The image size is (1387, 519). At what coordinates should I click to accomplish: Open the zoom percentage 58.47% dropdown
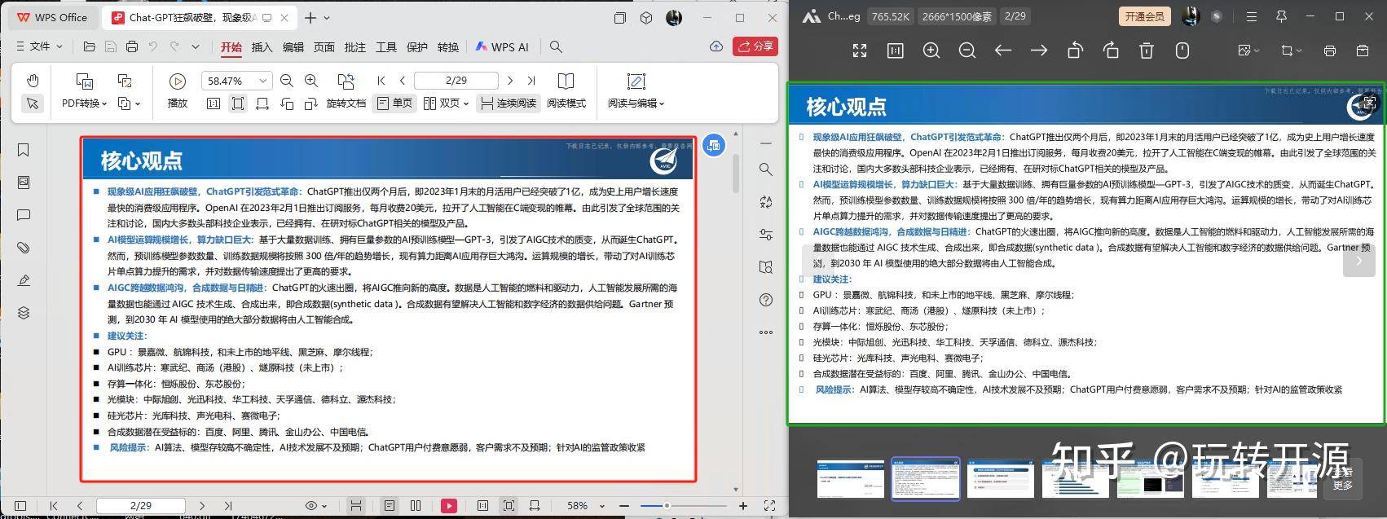(262, 81)
